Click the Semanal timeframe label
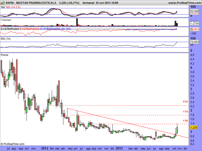This screenshot has width=202, height=151. pyautogui.click(x=88, y=3)
